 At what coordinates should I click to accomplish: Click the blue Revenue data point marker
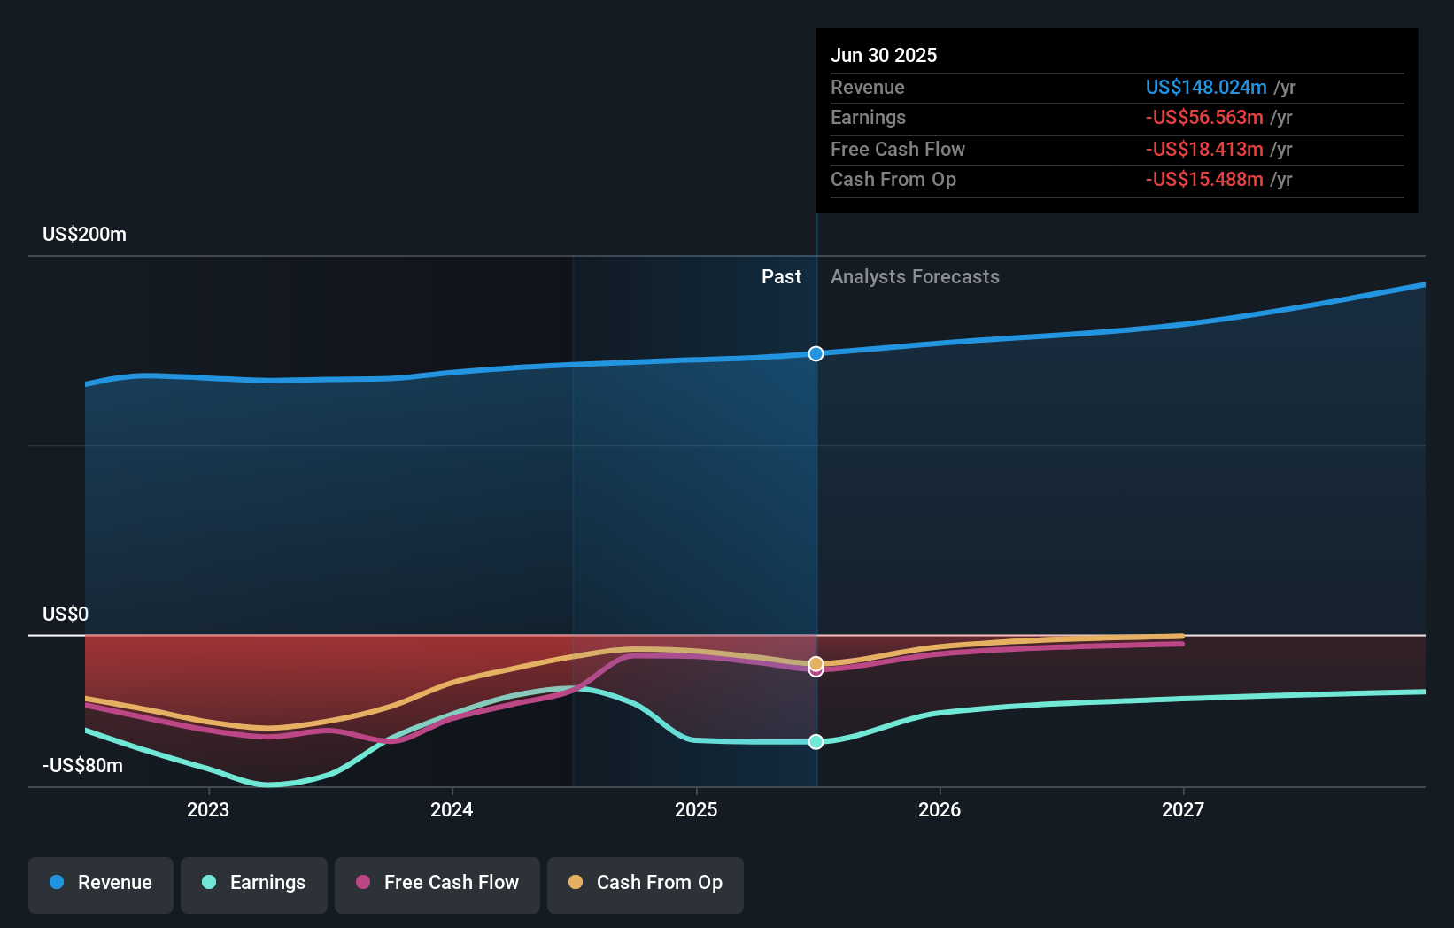click(816, 353)
